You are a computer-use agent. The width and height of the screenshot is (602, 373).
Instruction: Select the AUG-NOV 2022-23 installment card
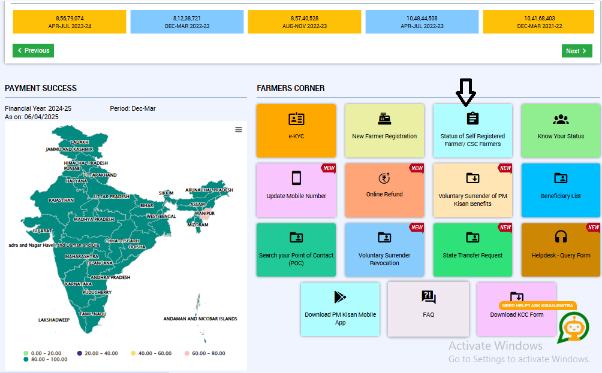305,22
